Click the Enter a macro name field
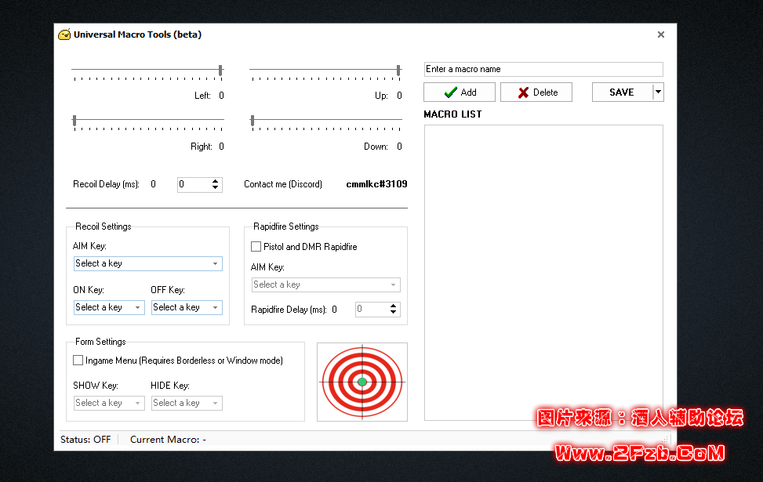This screenshot has height=482, width=763. 543,69
